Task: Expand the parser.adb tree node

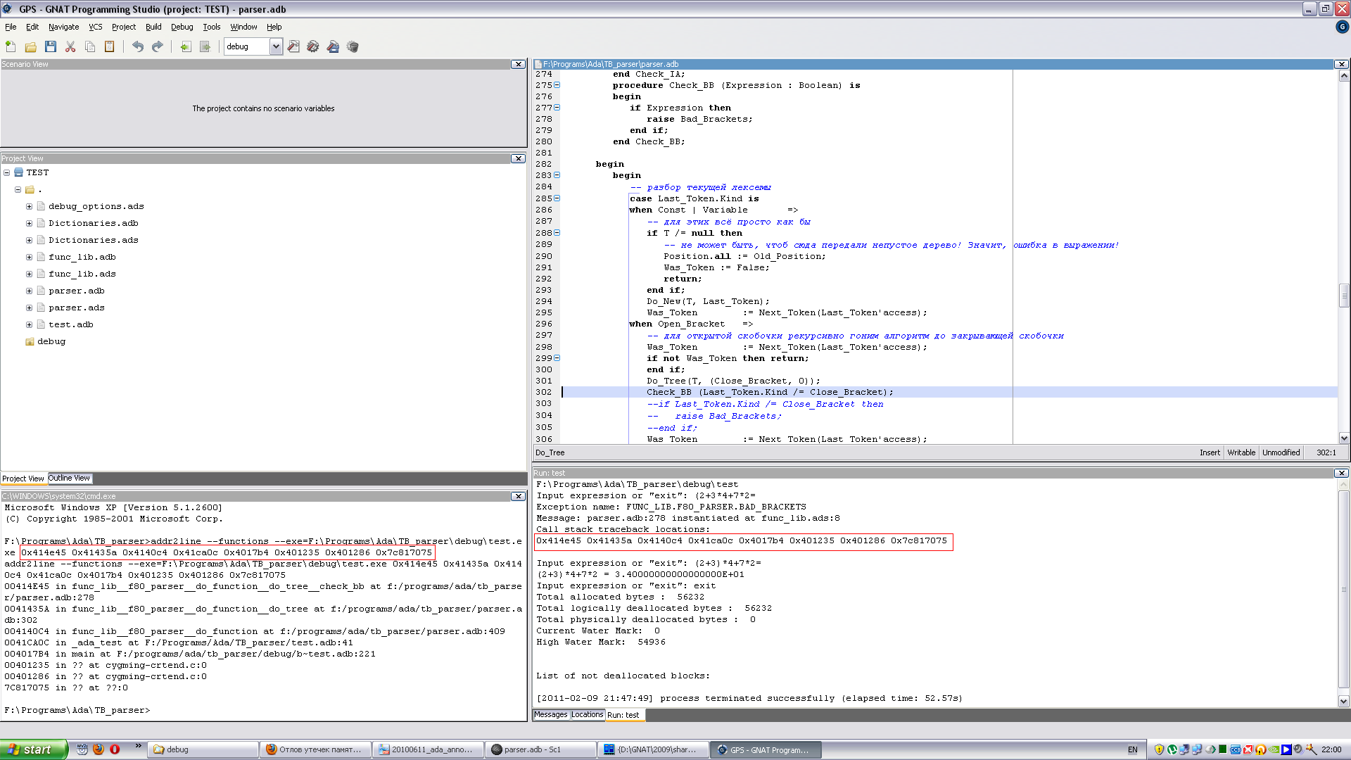Action: [29, 291]
